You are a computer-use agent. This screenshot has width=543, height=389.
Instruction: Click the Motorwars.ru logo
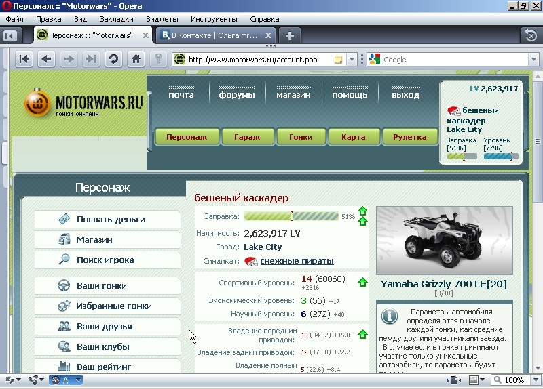[83, 103]
